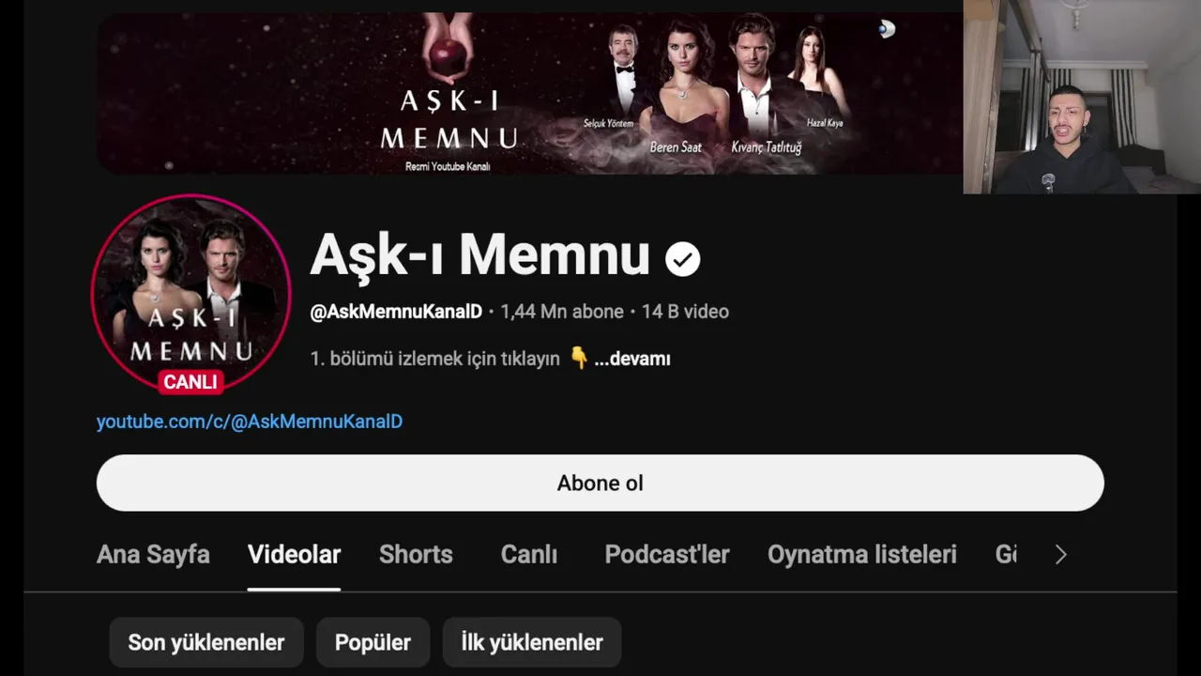Click the verified checkmark badge beside Aşk-ı Memnu
Image resolution: width=1201 pixels, height=676 pixels.
683,258
